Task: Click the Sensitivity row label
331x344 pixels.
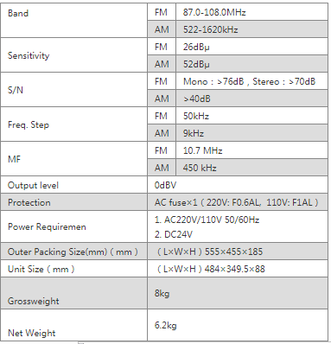Action: click(x=29, y=55)
